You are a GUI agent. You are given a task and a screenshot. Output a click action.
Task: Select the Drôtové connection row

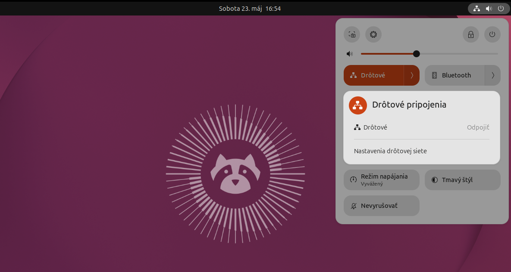click(x=422, y=127)
